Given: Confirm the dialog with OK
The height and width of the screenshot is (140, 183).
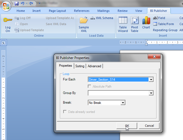Looking at the screenshot, I should (x=127, y=126).
